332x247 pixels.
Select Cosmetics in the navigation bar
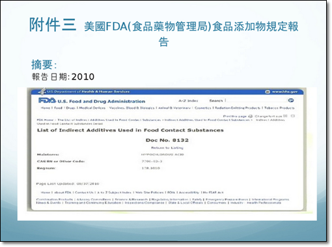pos(203,108)
